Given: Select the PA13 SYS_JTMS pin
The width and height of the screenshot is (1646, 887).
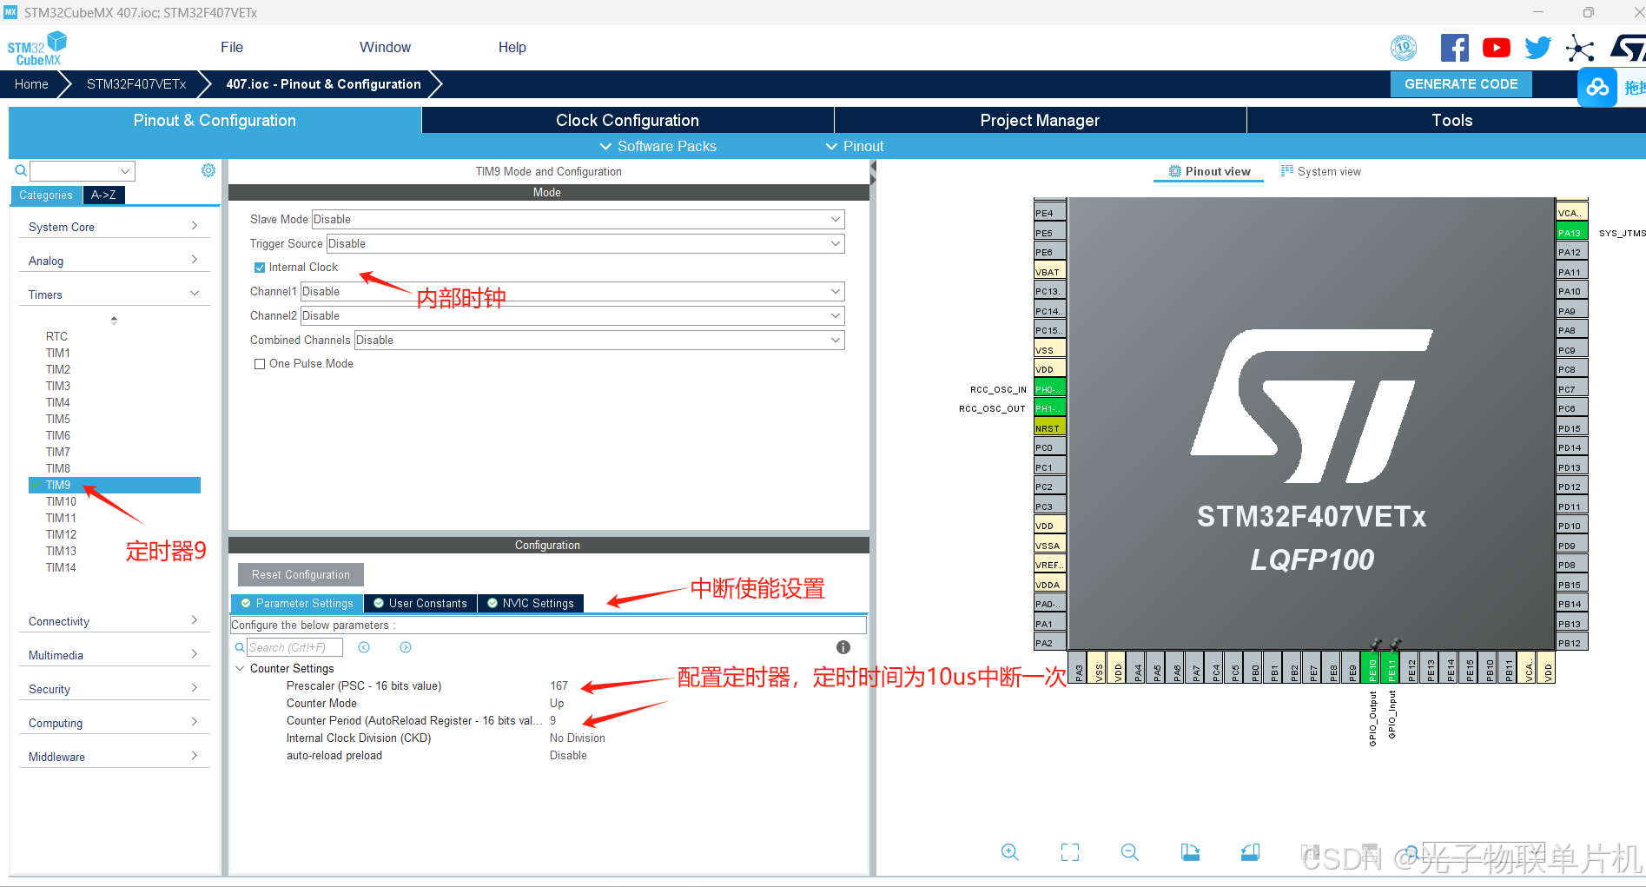Looking at the screenshot, I should [1571, 233].
